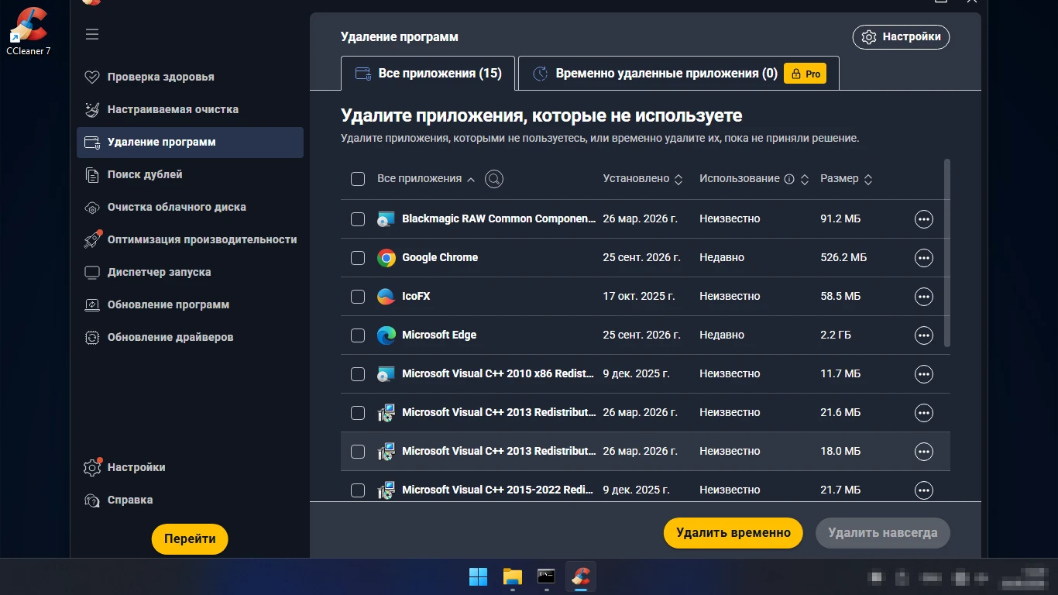Click the Pro lock badge

click(x=805, y=74)
